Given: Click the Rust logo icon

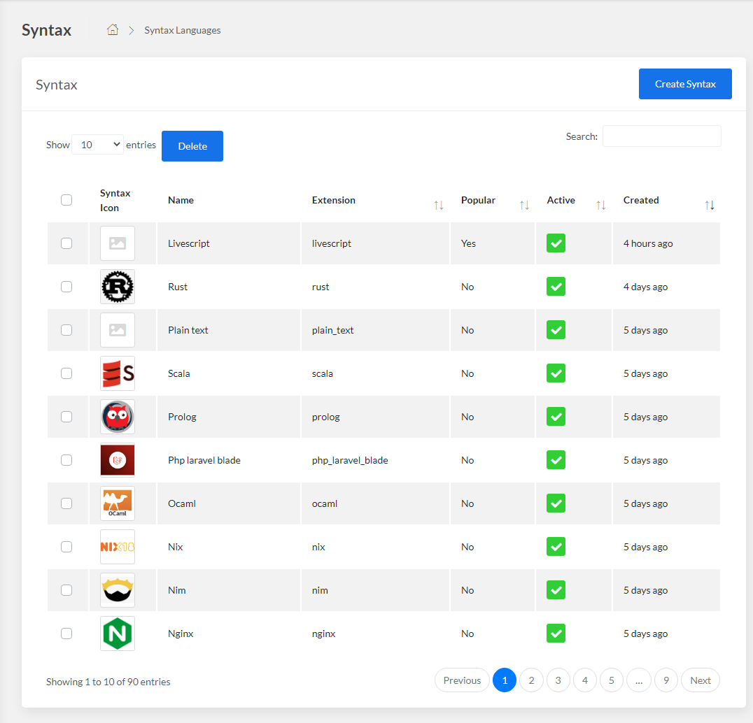Looking at the screenshot, I should coord(118,287).
